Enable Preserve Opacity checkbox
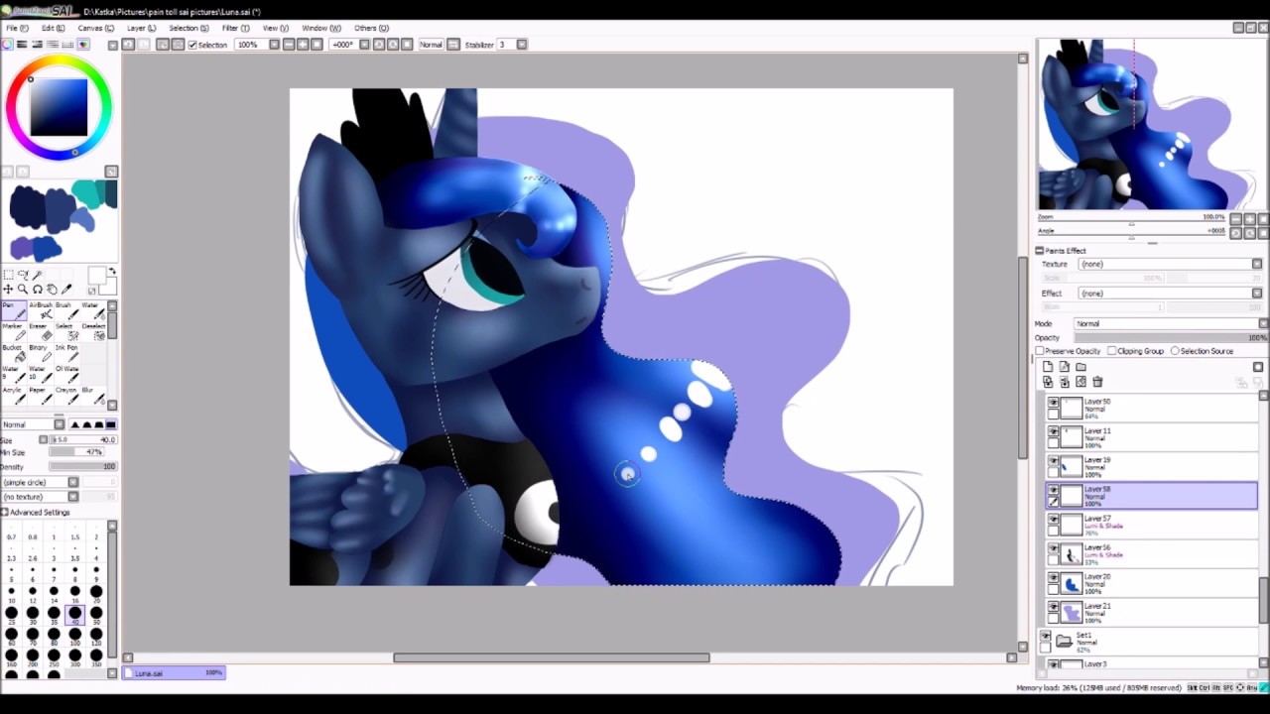This screenshot has width=1270, height=714. 1040,351
